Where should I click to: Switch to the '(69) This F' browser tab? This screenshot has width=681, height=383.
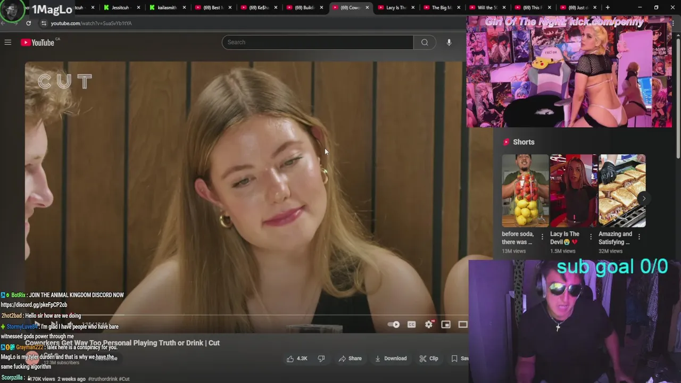click(532, 7)
